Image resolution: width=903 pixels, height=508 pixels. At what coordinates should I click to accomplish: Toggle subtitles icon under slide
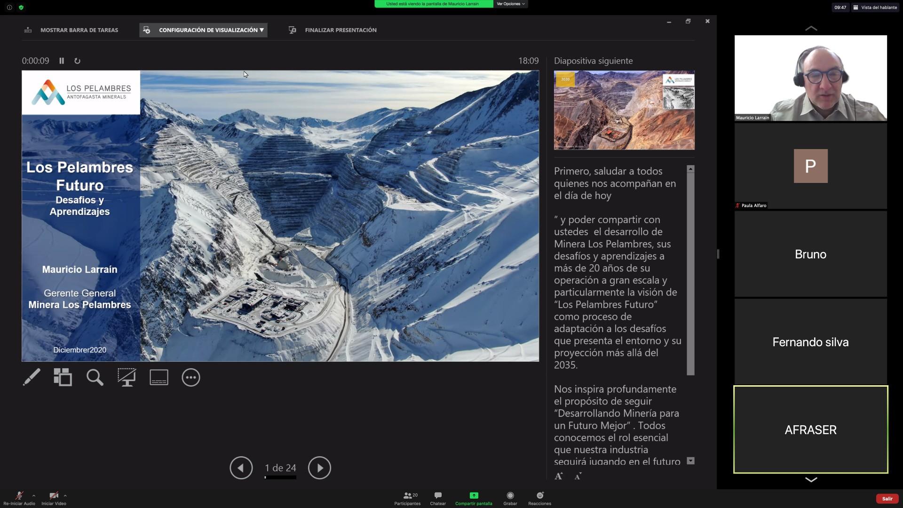159,377
